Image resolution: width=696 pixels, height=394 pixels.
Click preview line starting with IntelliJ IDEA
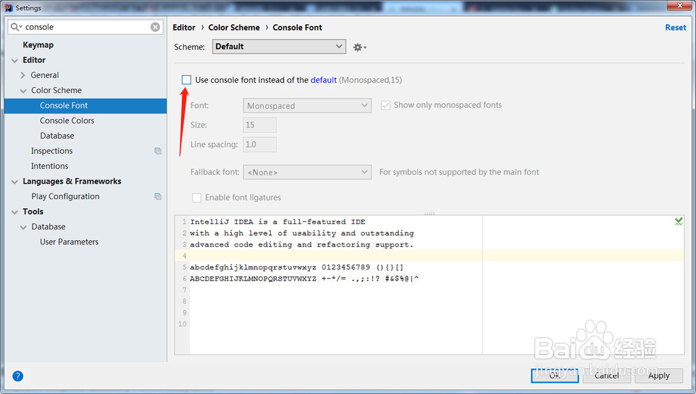(x=278, y=221)
